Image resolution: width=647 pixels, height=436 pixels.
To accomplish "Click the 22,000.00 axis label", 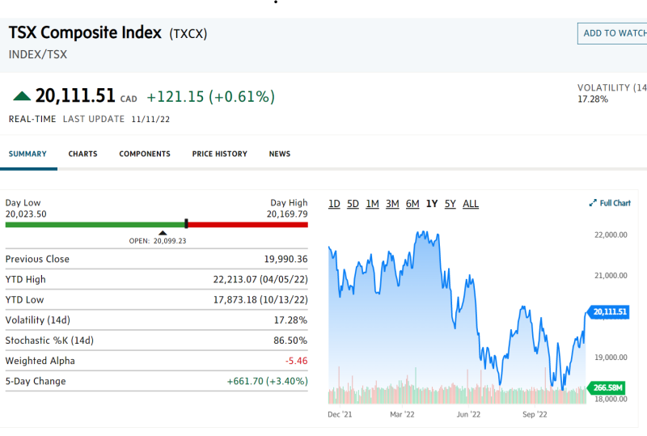I will (x=611, y=235).
